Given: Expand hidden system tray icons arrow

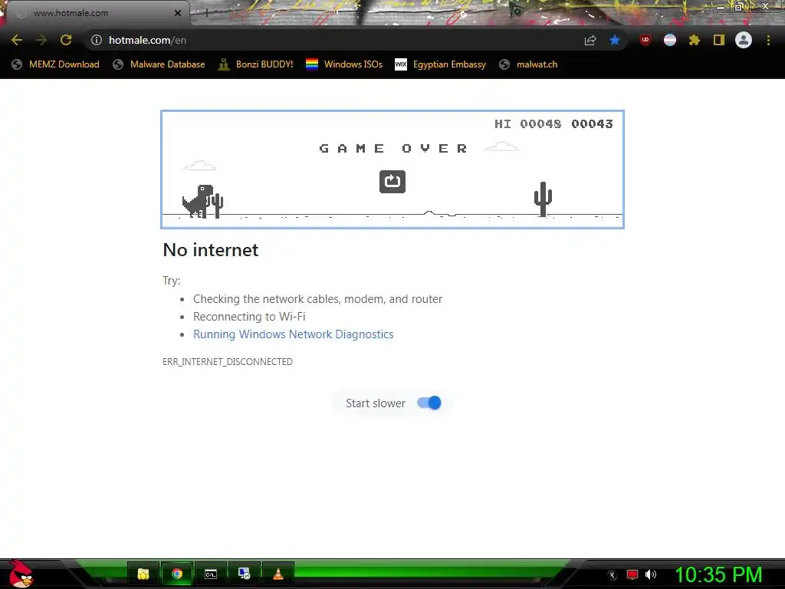Looking at the screenshot, I should (x=613, y=575).
